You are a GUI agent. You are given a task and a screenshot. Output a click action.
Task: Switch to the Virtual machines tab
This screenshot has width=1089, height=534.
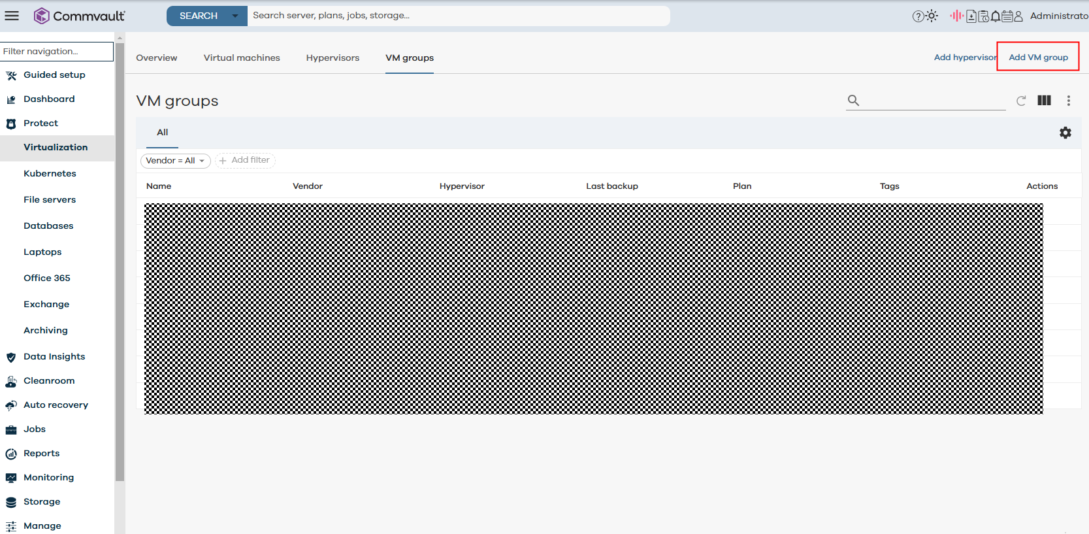(x=242, y=58)
